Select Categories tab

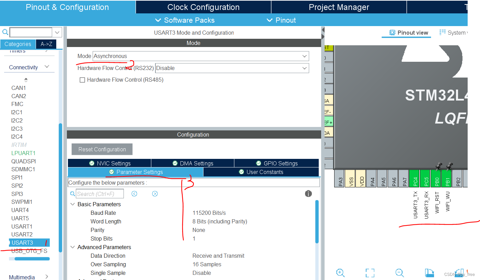(18, 44)
